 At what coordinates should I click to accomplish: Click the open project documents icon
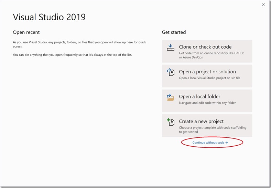click(x=171, y=72)
